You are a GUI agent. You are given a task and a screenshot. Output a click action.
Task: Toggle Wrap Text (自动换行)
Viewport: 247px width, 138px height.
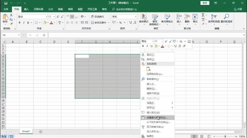click(97, 17)
